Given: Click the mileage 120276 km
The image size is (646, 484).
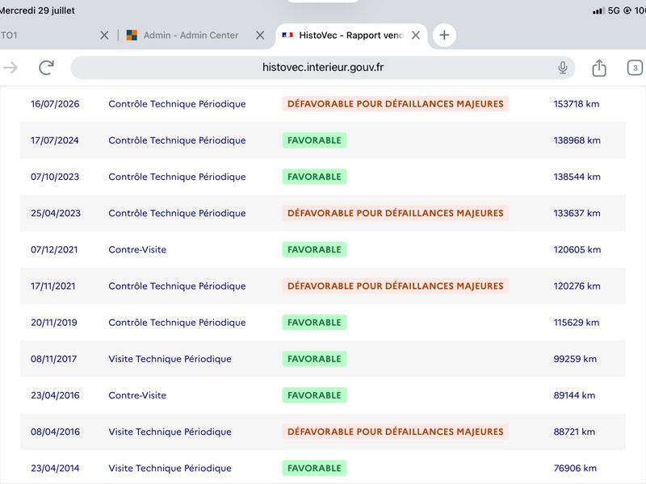Looking at the screenshot, I should pyautogui.click(x=577, y=286).
